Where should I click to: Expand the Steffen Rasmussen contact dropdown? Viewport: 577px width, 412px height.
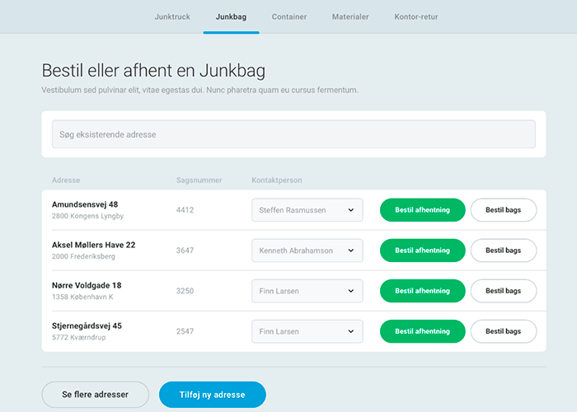tap(307, 210)
